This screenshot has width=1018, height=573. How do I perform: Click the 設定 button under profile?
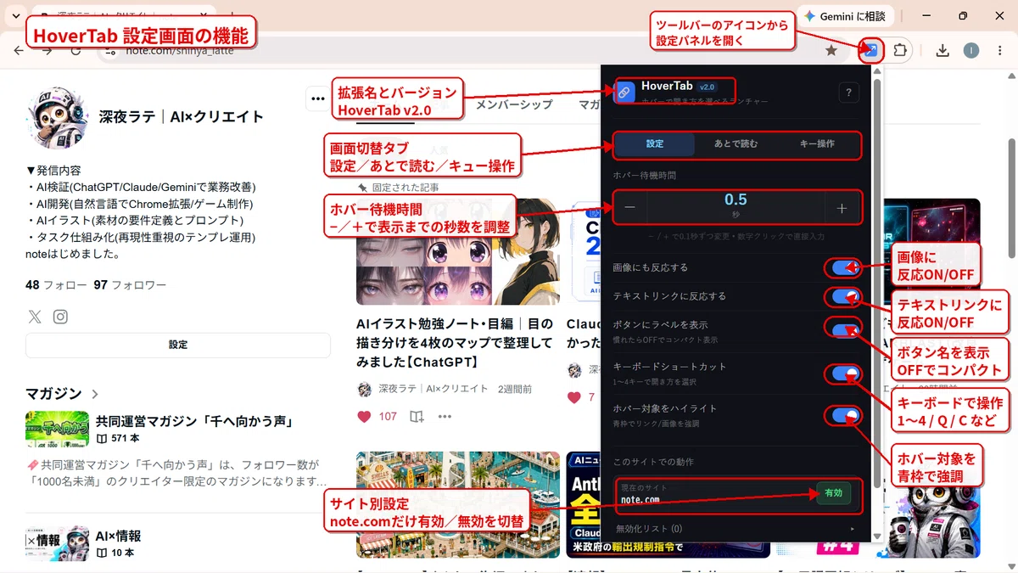tap(178, 345)
